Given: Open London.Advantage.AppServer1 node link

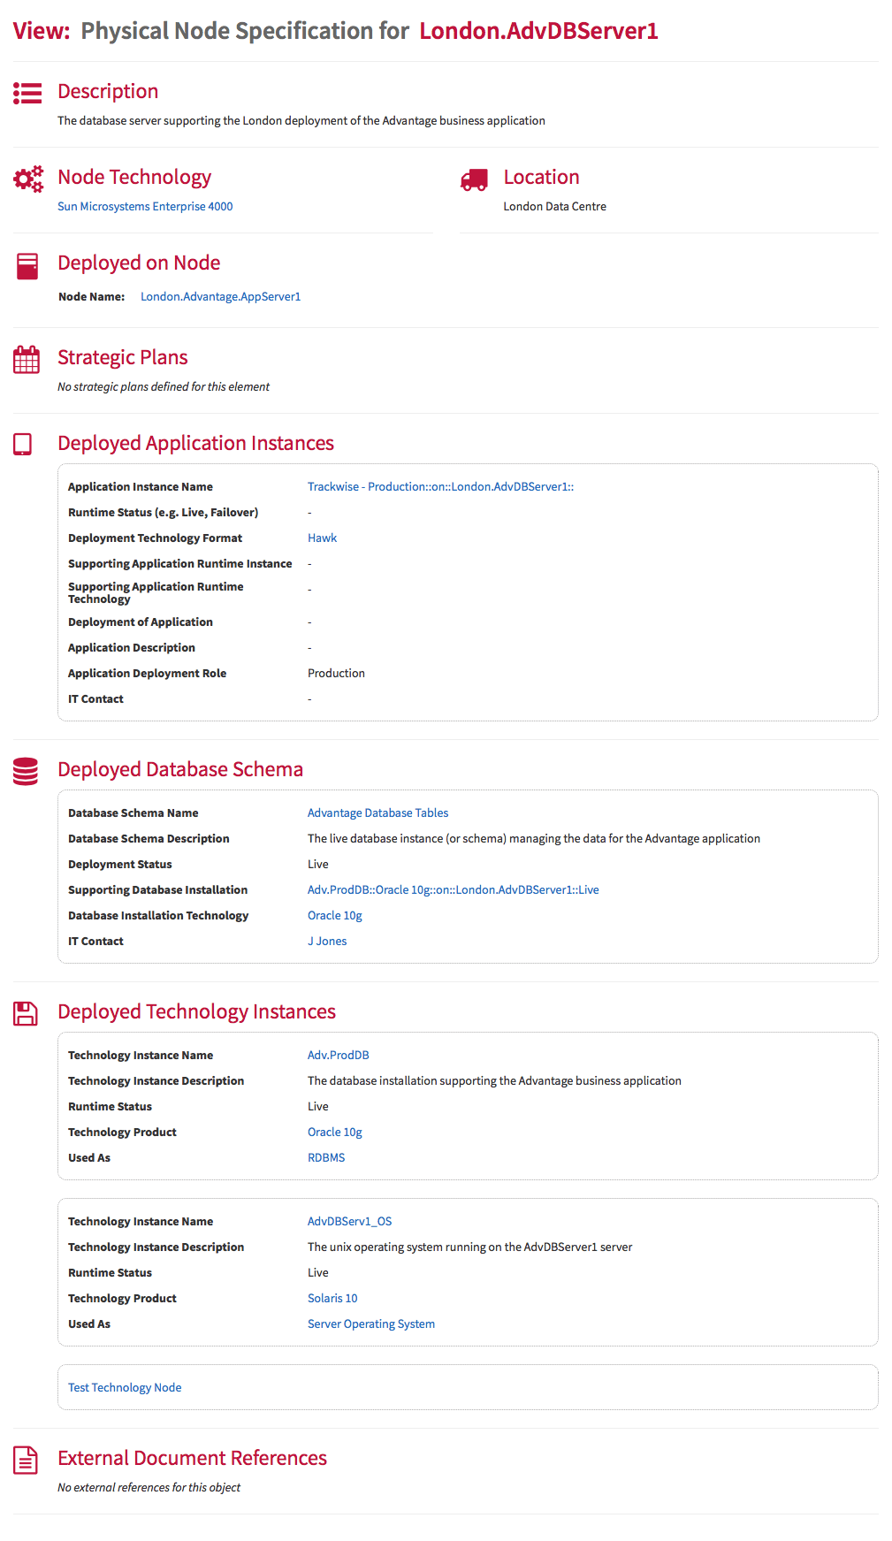Looking at the screenshot, I should pyautogui.click(x=220, y=296).
